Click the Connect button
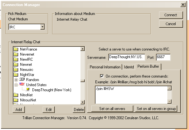189x130 pixels. point(171,15)
